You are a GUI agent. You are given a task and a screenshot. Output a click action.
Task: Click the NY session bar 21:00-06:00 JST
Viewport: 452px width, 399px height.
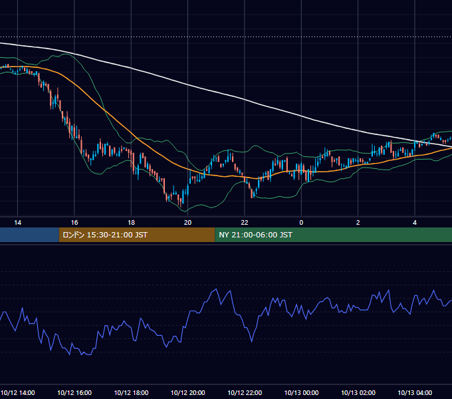pyautogui.click(x=333, y=235)
